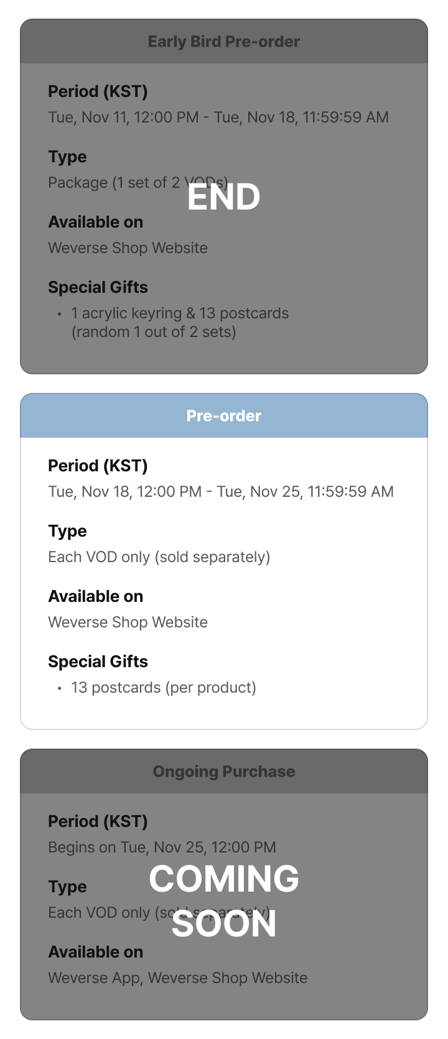The image size is (448, 1039).
Task: Click the Type heading in the Pre-order card
Action: pos(67,531)
